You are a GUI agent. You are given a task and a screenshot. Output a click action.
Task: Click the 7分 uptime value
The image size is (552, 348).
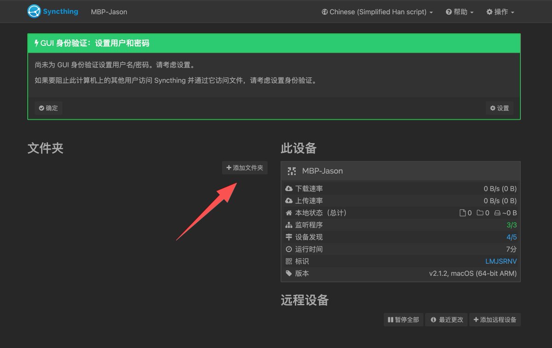[512, 249]
